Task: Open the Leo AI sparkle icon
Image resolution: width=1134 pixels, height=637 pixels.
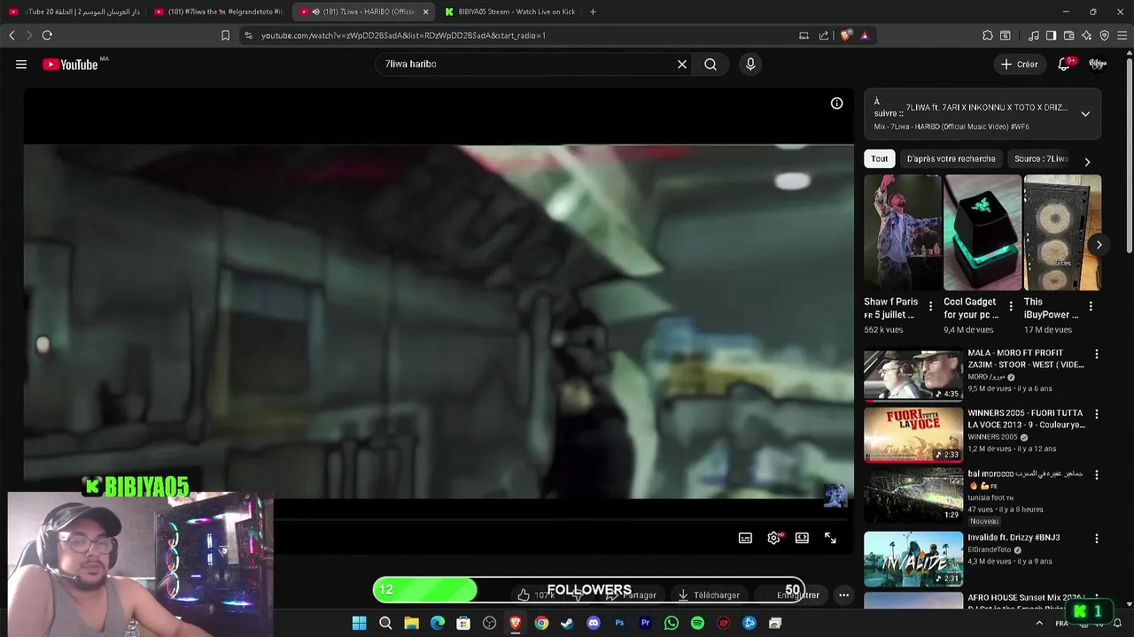Action: pyautogui.click(x=1087, y=35)
